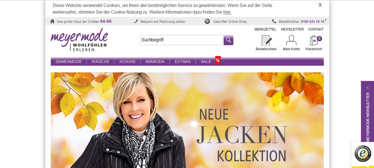Image resolution: width=374 pixels, height=168 pixels.
Task: Click the red percent sale tag
Action: (x=218, y=60)
